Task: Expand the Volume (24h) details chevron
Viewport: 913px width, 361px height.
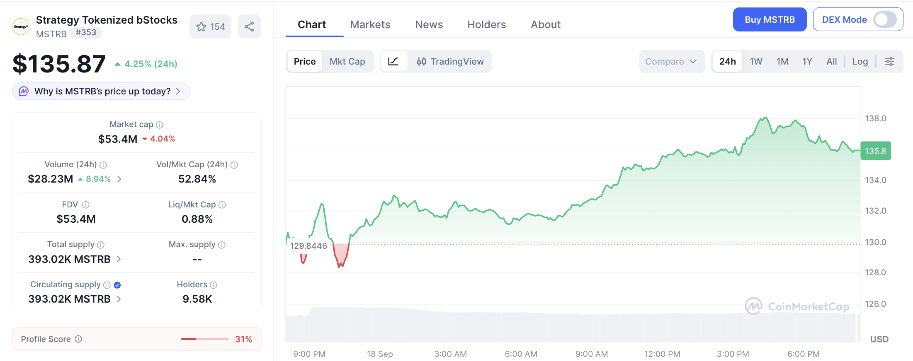Action: coord(119,179)
